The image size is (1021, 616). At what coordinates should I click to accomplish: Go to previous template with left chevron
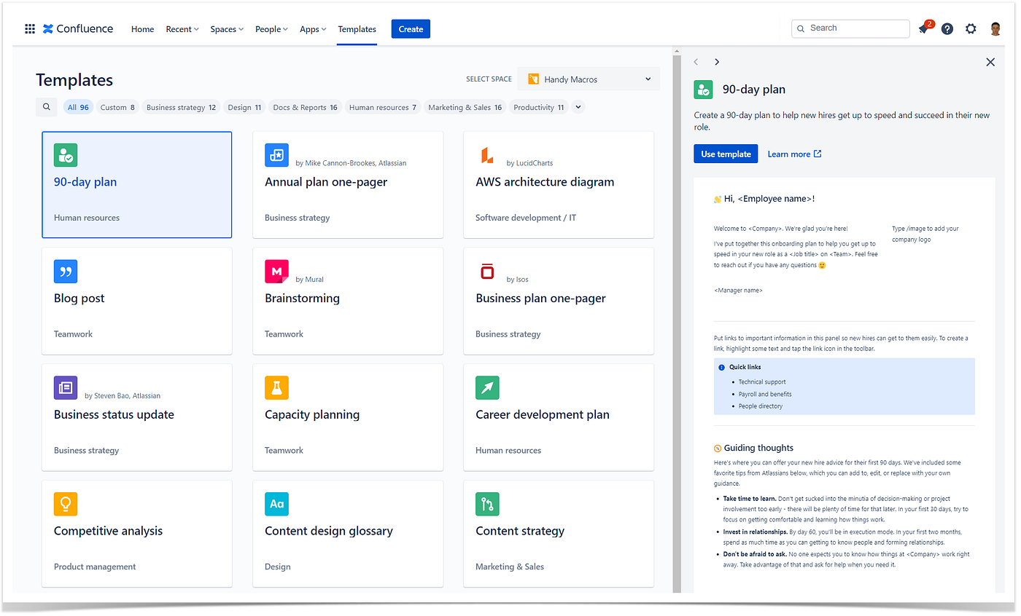pos(696,62)
